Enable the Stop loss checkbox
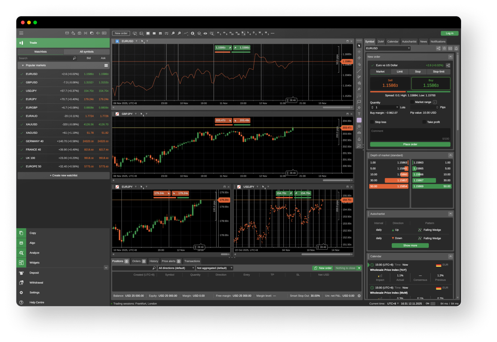Image resolution: width=497 pixels, height=342 pixels. pos(372,122)
